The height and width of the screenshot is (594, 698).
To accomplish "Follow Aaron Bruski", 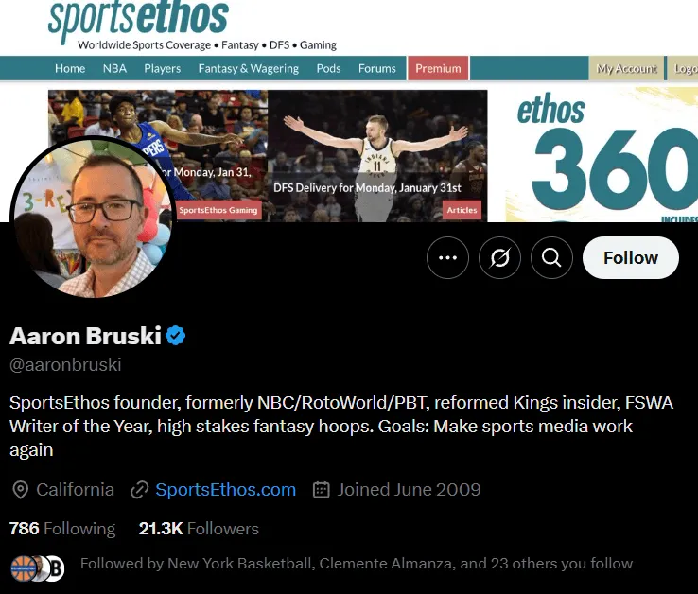I will point(630,258).
